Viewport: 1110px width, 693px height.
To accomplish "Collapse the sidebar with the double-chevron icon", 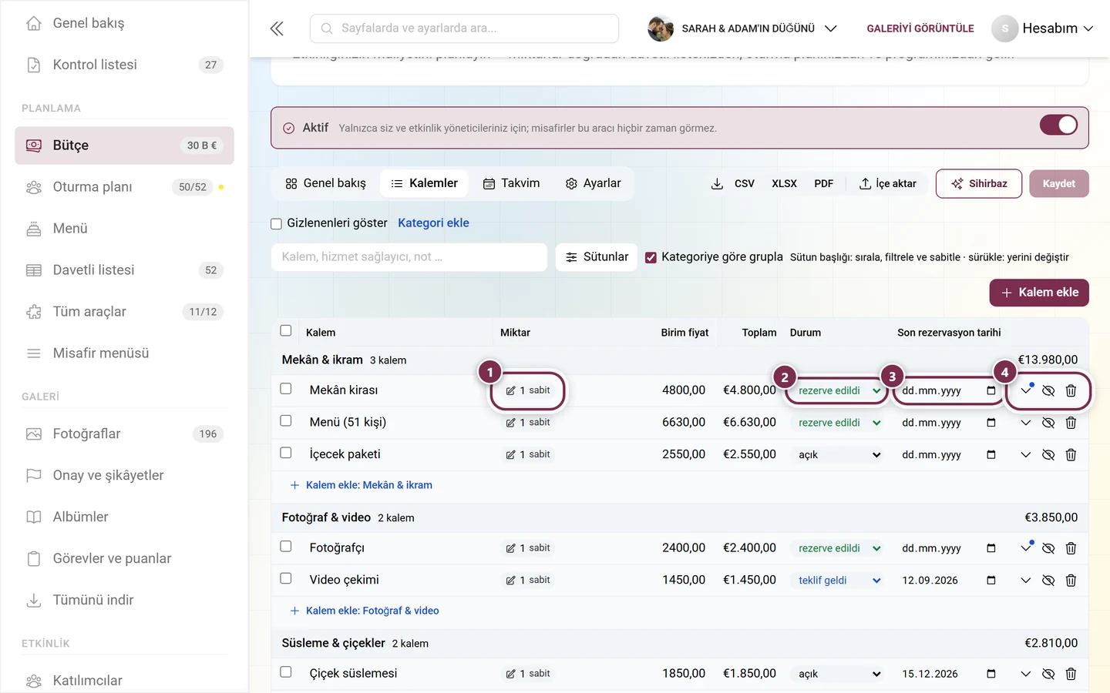I will pyautogui.click(x=277, y=28).
